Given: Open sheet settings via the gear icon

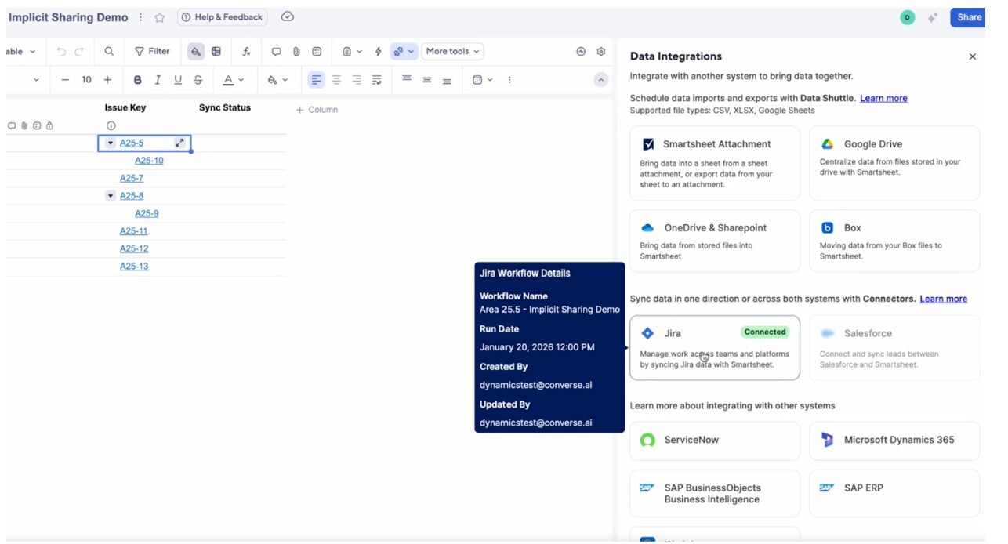Looking at the screenshot, I should coord(600,51).
